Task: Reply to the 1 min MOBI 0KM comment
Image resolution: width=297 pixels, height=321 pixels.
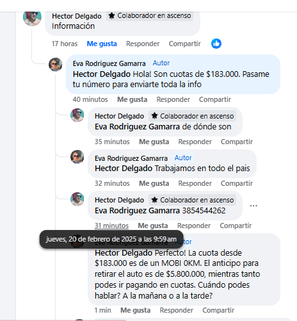Action: pos(177,310)
